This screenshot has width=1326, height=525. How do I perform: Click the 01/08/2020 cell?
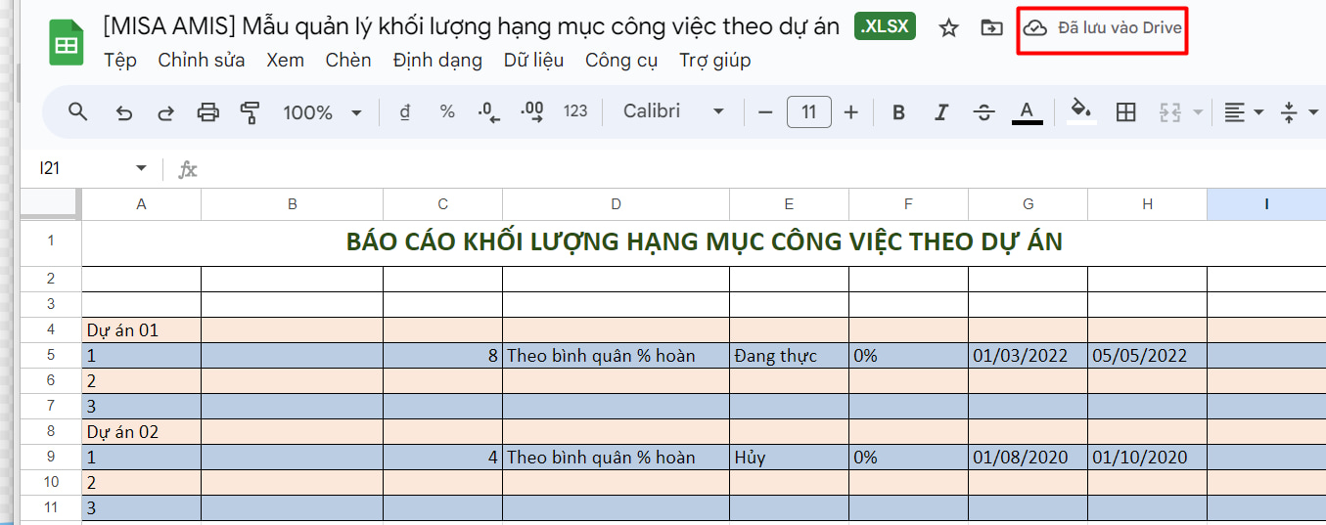(1028, 457)
